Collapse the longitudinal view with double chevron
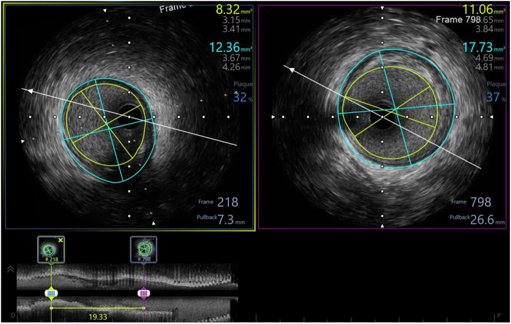The height and width of the screenshot is (324, 511). (11, 270)
